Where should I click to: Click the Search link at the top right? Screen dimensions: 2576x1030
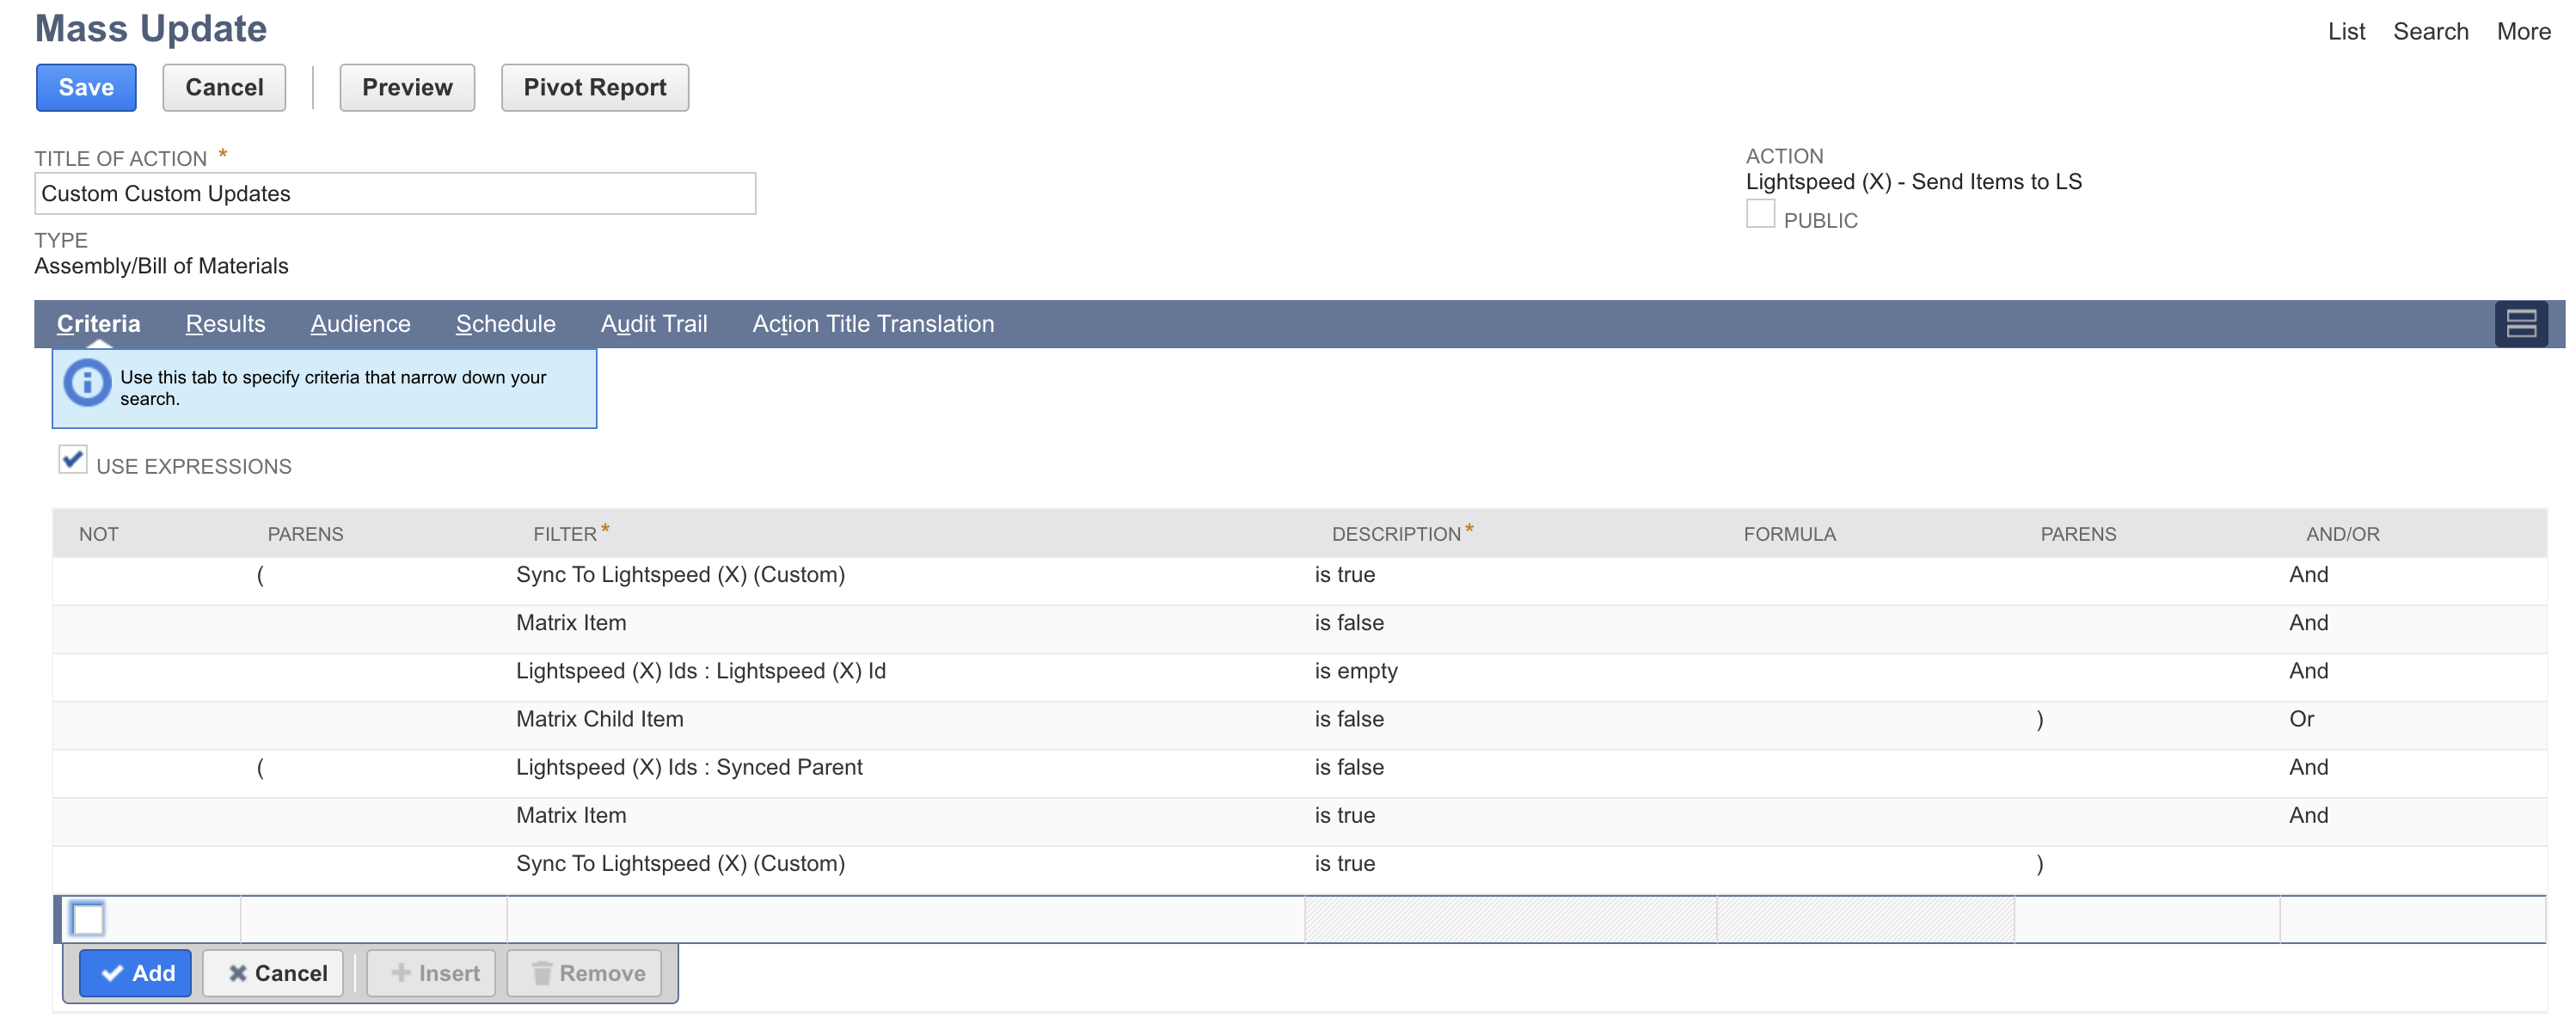click(2431, 30)
